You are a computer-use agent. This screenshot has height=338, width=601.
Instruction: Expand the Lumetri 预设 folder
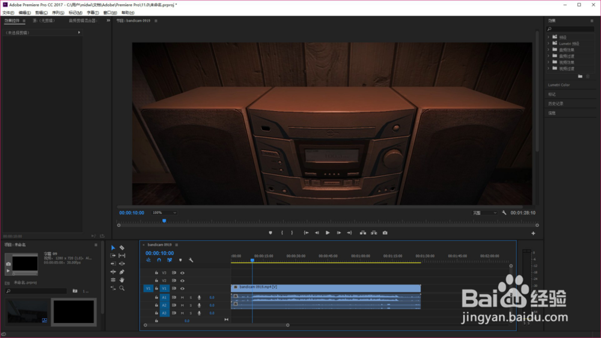[x=549, y=43]
